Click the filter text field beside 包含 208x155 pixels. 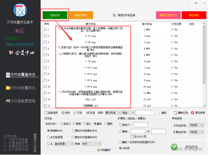(145, 113)
